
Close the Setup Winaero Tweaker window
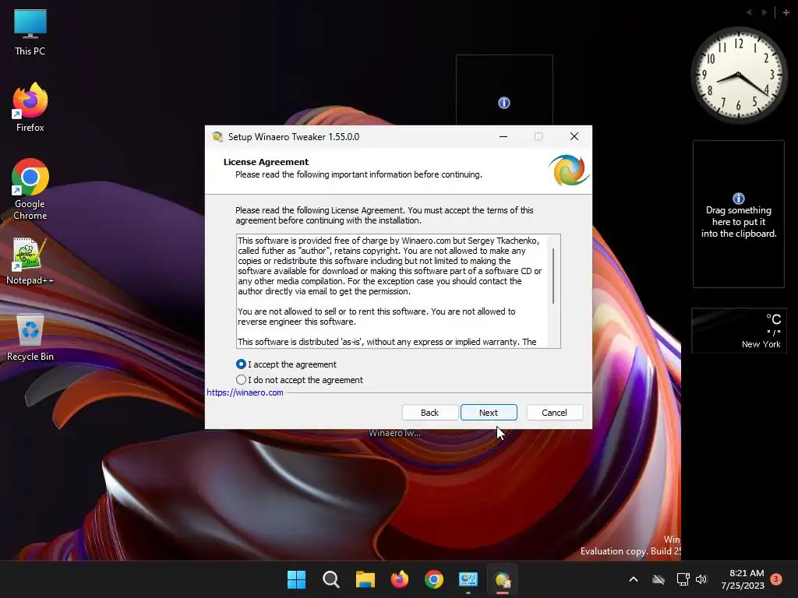click(x=574, y=136)
